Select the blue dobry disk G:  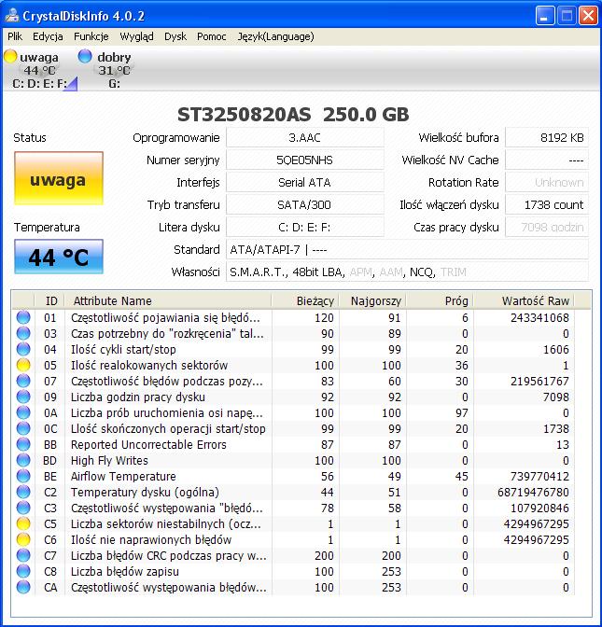[x=105, y=69]
